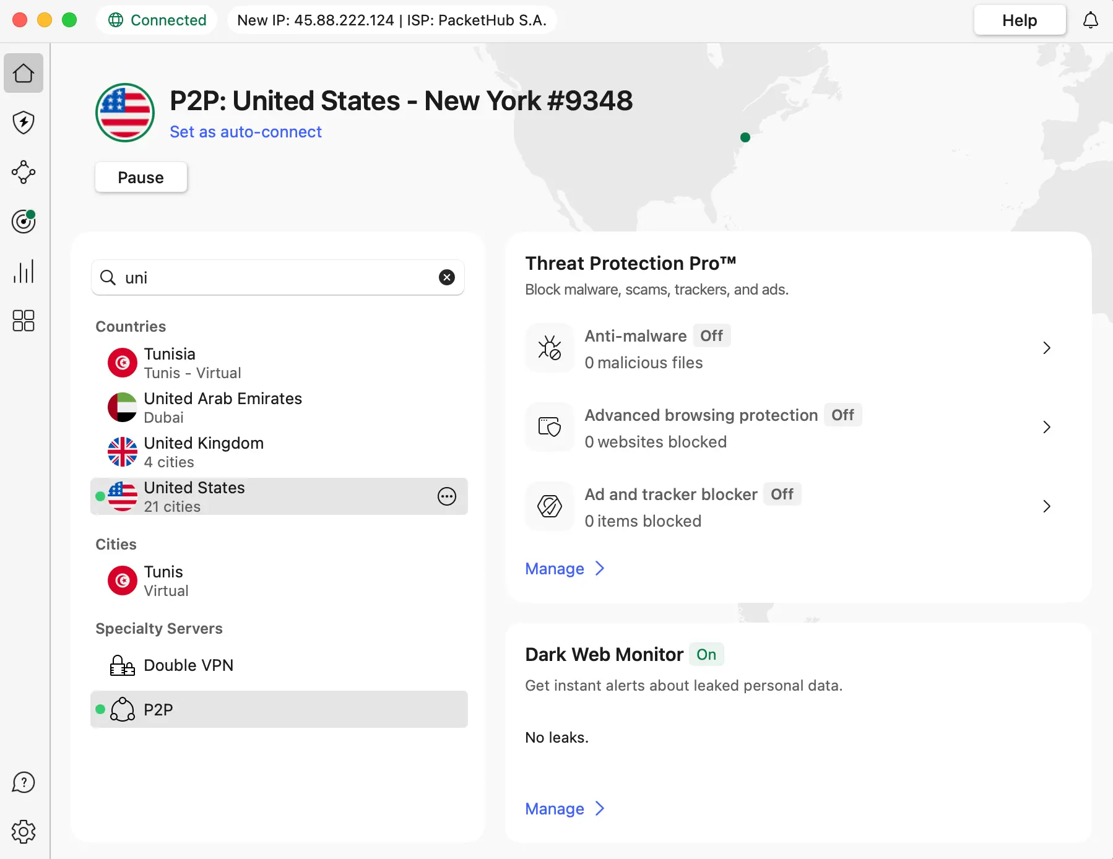Click the Help button
The height and width of the screenshot is (859, 1113).
(x=1020, y=20)
